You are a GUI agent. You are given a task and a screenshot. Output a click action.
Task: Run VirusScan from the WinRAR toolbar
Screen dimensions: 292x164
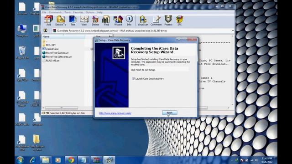coord(143,20)
